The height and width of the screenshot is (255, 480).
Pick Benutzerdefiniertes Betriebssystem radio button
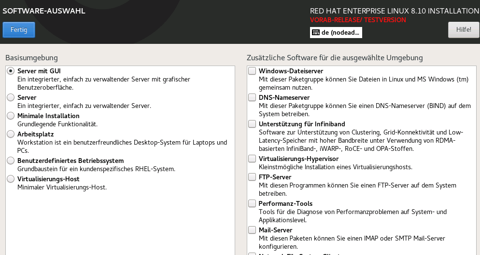click(x=11, y=161)
